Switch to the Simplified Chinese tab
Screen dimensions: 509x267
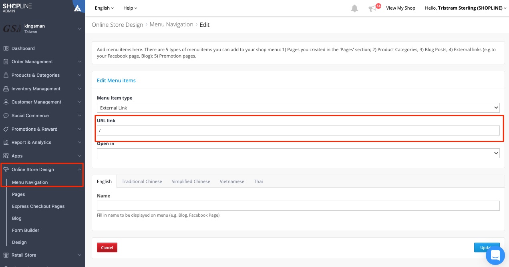click(191, 181)
